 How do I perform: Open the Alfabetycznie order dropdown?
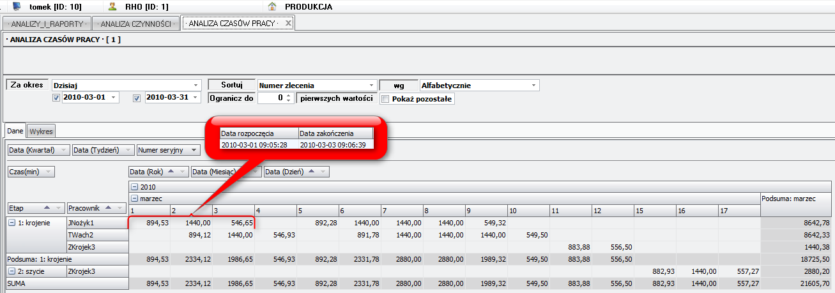(x=534, y=85)
